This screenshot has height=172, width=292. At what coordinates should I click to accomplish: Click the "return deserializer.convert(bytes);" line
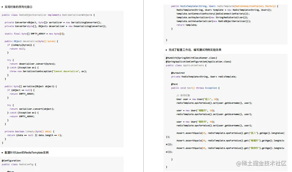tap(33, 64)
